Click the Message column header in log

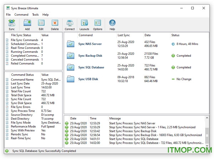pos(156,118)
